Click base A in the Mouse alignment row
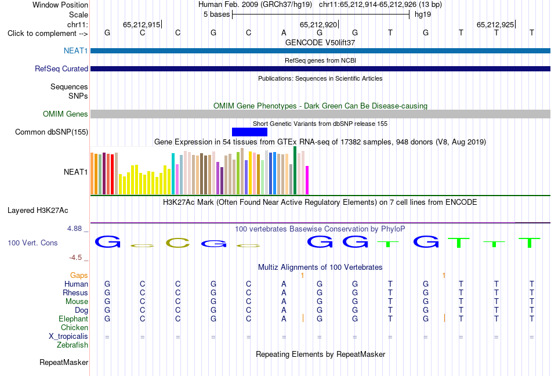551x376 pixels. tap(284, 302)
